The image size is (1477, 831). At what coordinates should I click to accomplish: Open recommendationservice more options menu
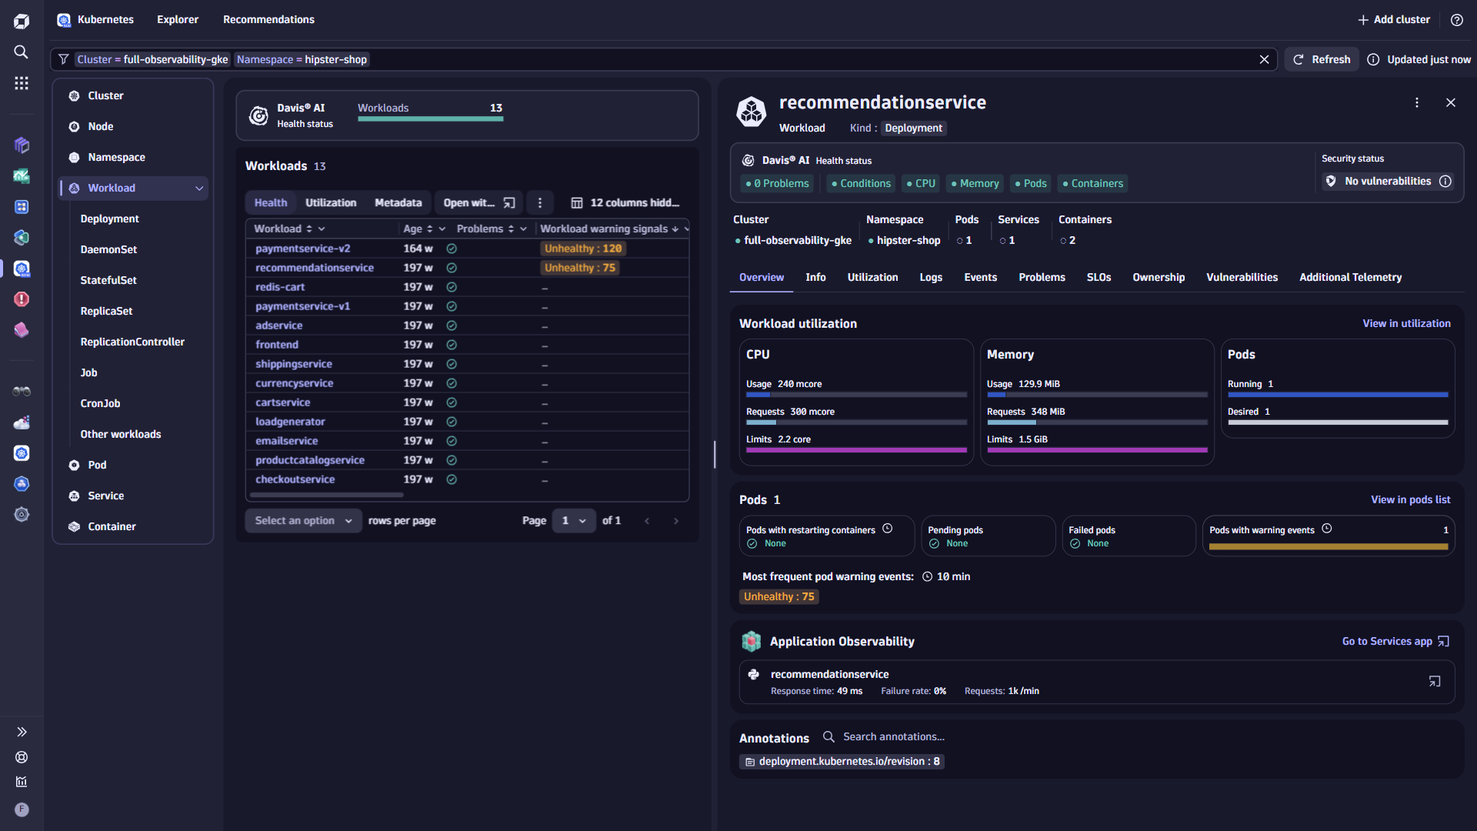(1417, 102)
